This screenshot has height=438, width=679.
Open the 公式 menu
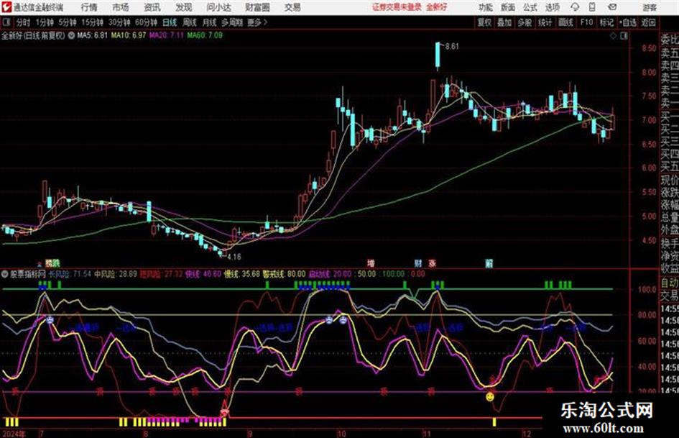[x=530, y=7]
